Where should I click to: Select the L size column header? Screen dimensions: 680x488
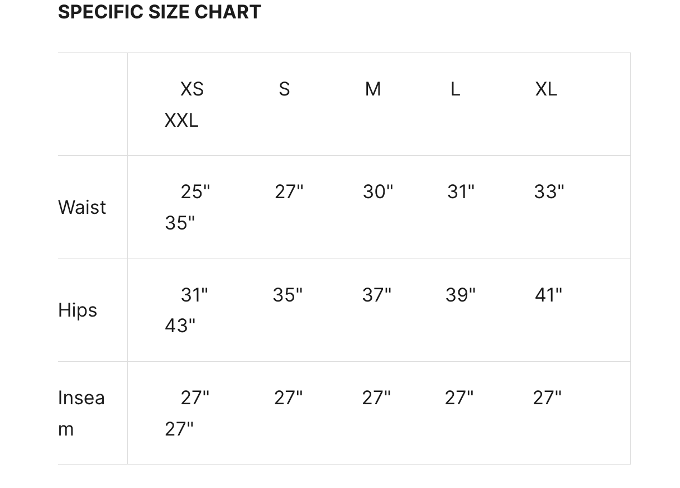tap(455, 89)
